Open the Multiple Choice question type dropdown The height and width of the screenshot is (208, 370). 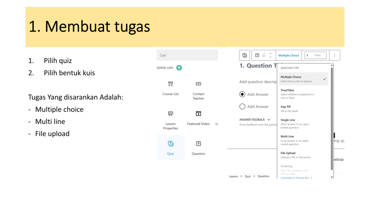289,55
